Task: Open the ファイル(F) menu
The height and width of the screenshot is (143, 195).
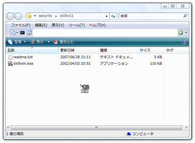Action: (x=21, y=25)
